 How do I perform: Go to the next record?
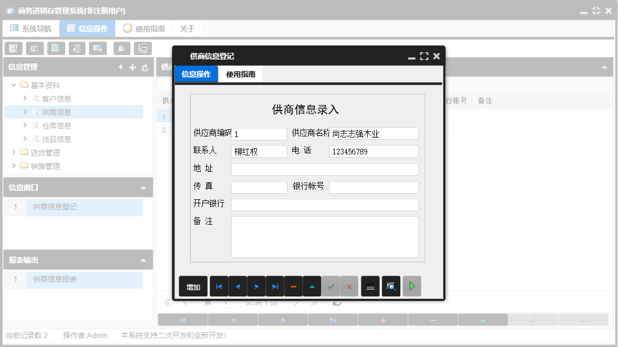(256, 286)
